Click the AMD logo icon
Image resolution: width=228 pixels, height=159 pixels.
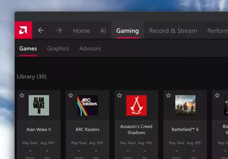[23, 30]
